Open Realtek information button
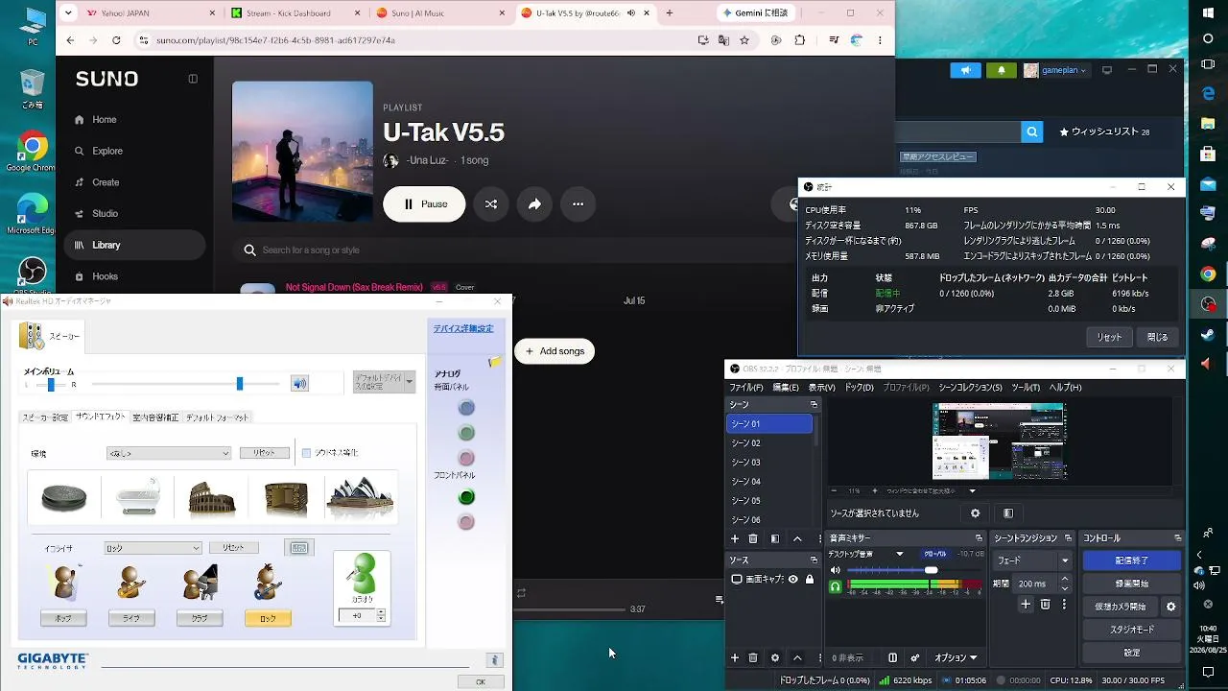Image resolution: width=1228 pixels, height=691 pixels. click(x=494, y=660)
